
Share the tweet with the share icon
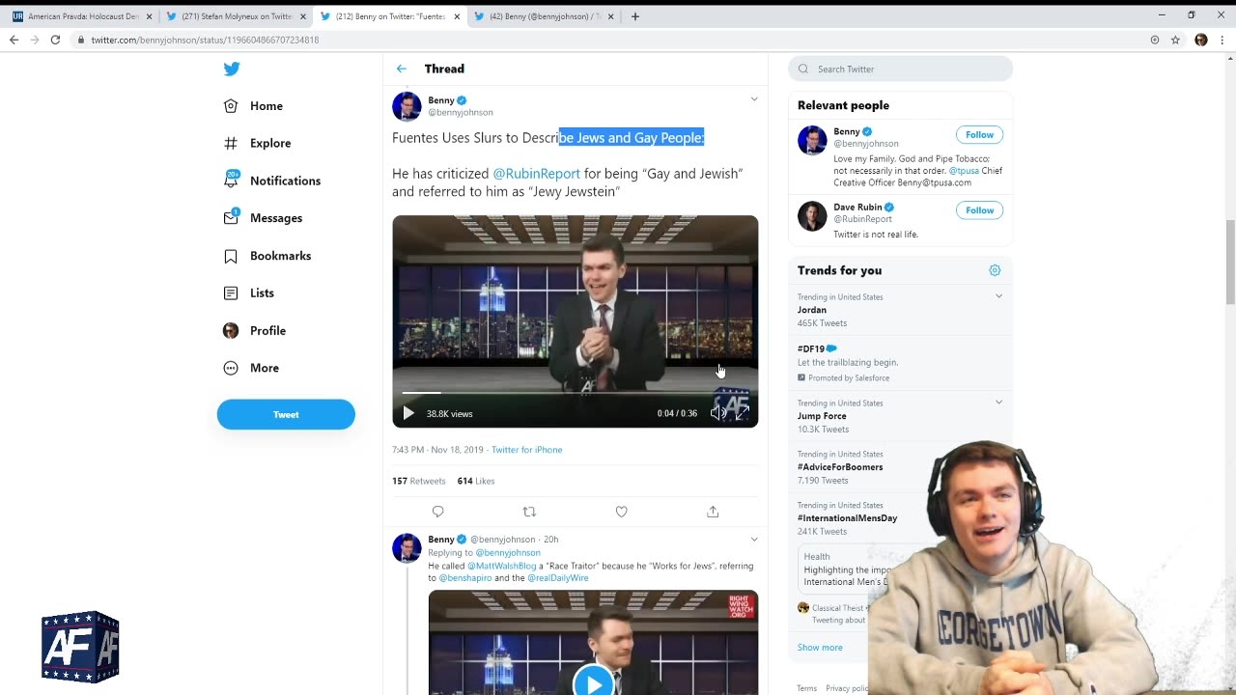click(x=713, y=512)
